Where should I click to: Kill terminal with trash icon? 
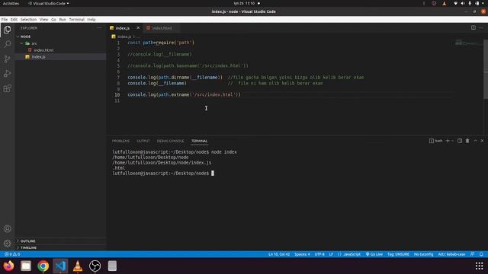click(467, 141)
